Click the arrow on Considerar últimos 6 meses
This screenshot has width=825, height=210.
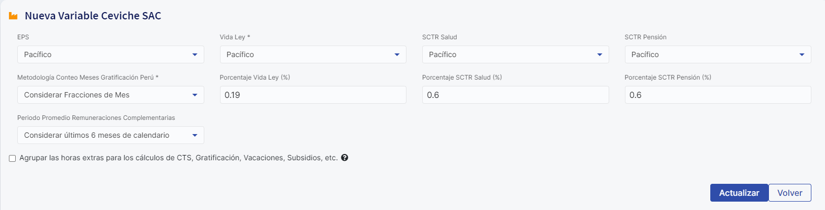click(x=195, y=135)
